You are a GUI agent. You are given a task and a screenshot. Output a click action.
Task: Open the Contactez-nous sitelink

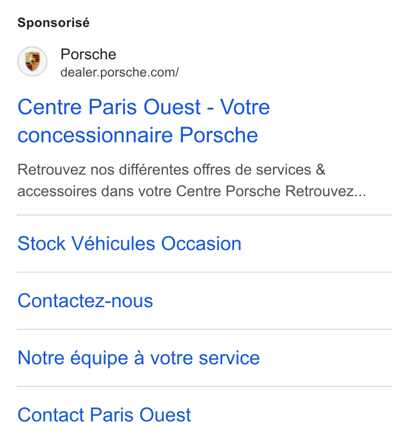tap(85, 301)
